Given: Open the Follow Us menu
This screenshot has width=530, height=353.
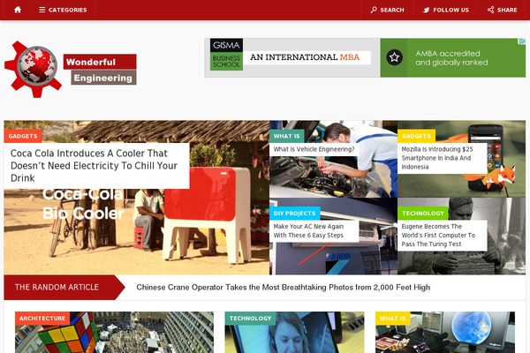Looking at the screenshot, I should [x=446, y=10].
